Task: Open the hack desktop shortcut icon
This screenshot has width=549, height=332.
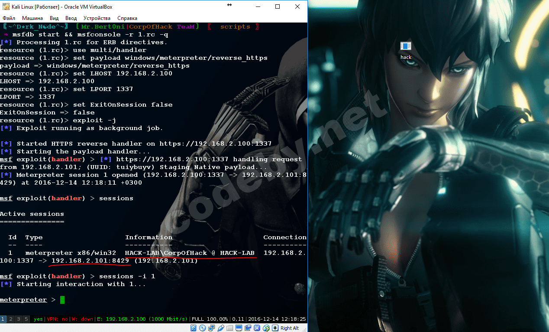Action: tap(406, 51)
